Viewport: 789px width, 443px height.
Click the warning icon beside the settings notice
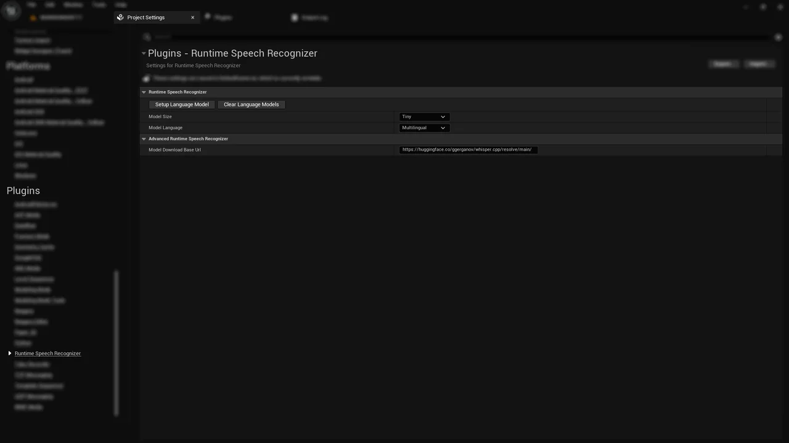pos(146,78)
